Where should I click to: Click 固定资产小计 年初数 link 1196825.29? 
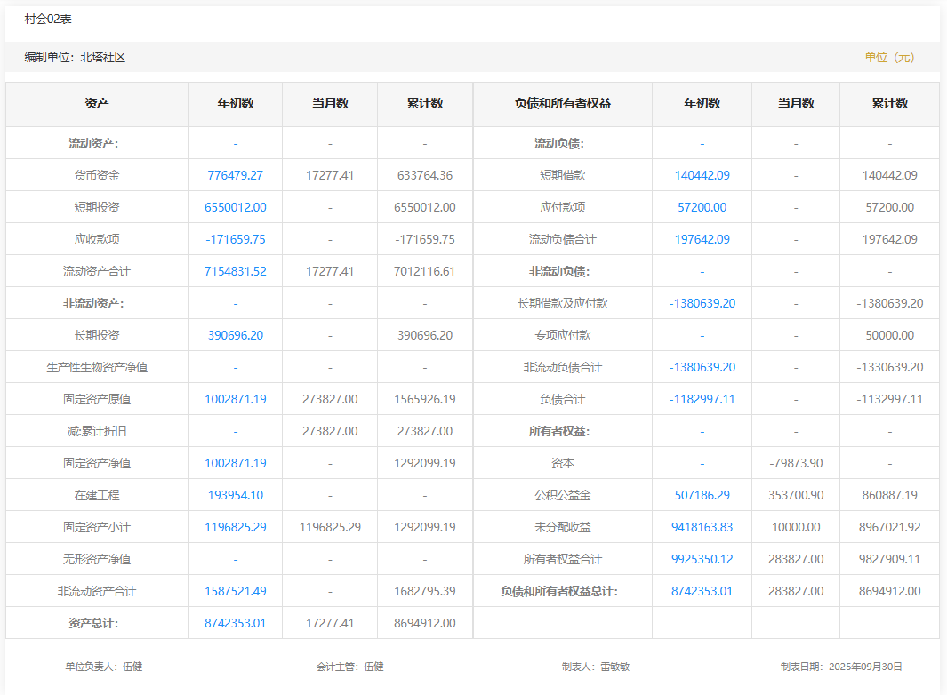(x=235, y=527)
